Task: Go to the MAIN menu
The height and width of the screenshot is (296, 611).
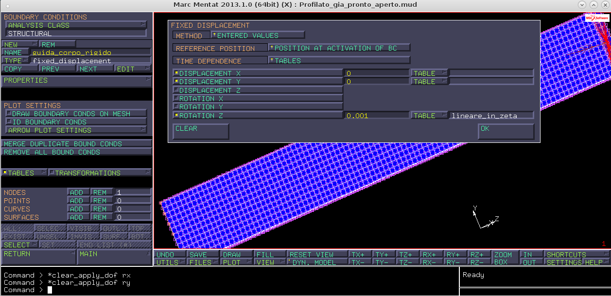Action: [114, 257]
